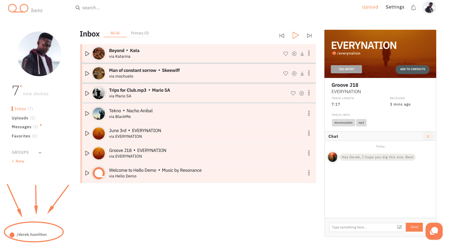Play the Beyond by Kata track
This screenshot has height=244, width=449.
(x=87, y=53)
